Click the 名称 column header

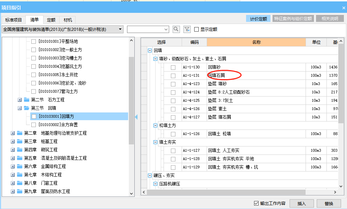(x=256, y=42)
